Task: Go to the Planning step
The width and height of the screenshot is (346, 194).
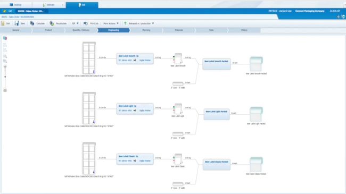Action: click(x=146, y=30)
